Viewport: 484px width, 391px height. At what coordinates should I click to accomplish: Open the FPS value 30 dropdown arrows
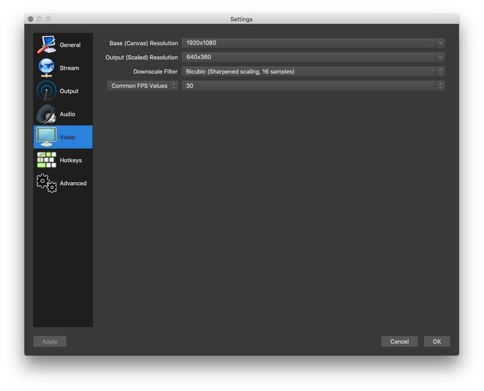tap(440, 85)
